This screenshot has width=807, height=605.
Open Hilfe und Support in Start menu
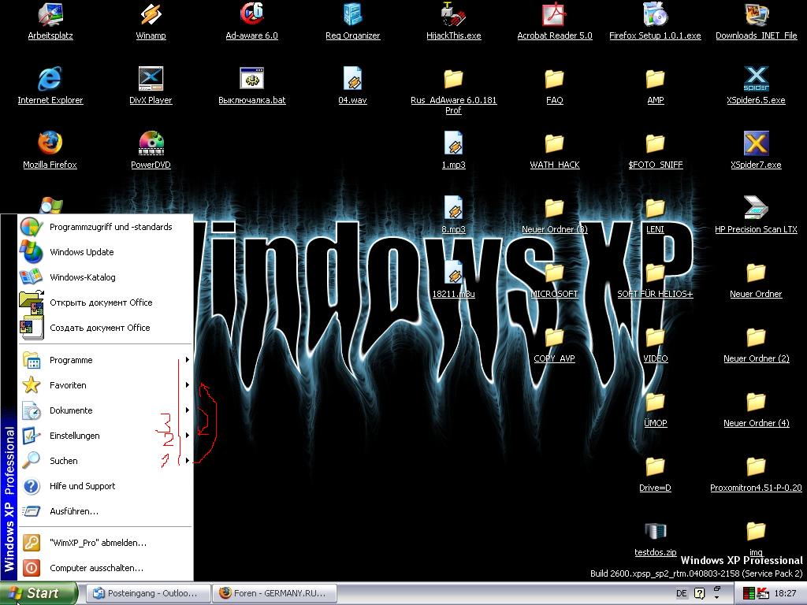(x=105, y=486)
